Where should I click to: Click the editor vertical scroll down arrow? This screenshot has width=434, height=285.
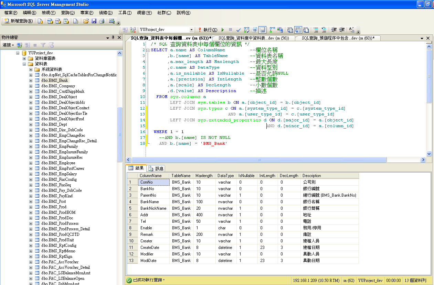click(429, 154)
